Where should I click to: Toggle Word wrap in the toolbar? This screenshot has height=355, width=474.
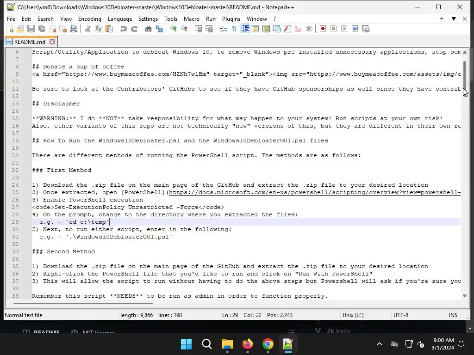click(224, 29)
